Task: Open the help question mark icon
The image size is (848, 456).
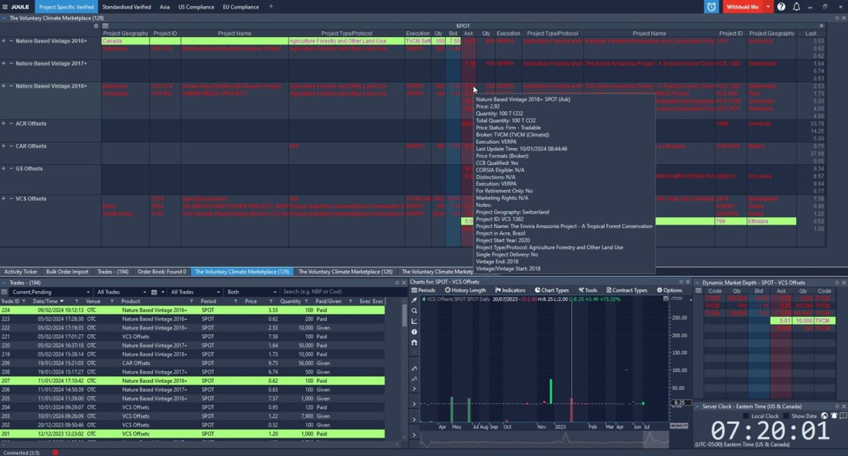Action: pyautogui.click(x=781, y=7)
